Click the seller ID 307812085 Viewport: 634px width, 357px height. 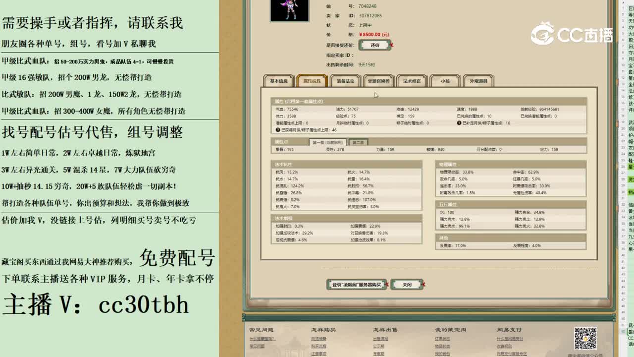tap(370, 16)
